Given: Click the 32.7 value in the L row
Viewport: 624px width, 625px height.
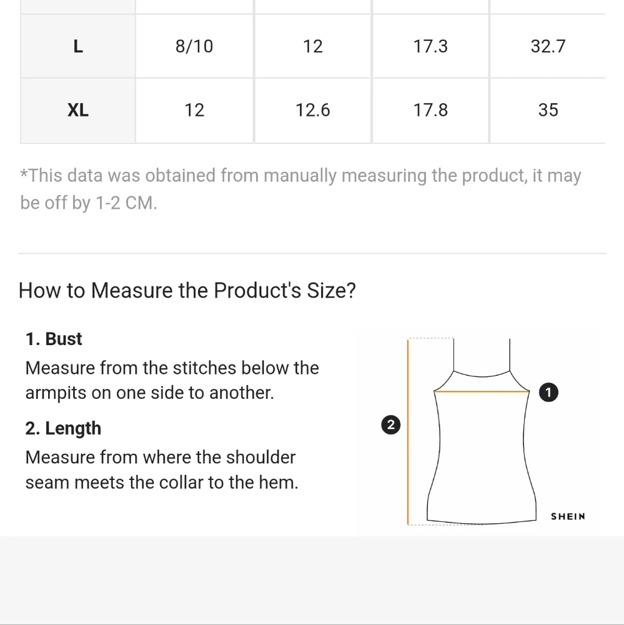Looking at the screenshot, I should (548, 46).
